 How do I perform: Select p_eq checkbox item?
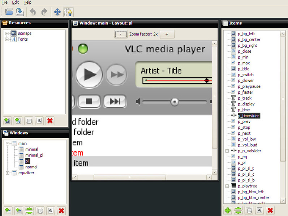click(x=242, y=157)
